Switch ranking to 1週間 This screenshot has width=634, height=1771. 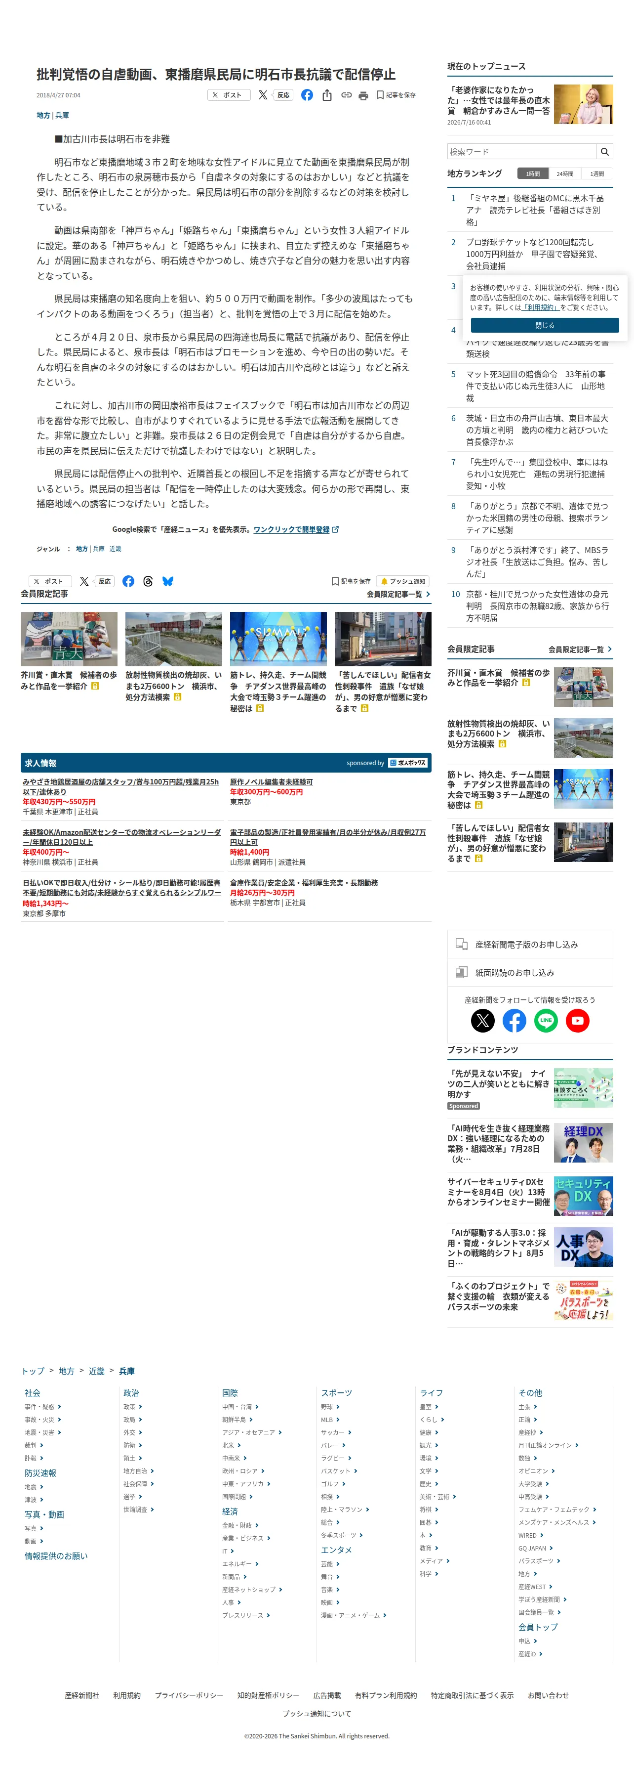[597, 174]
